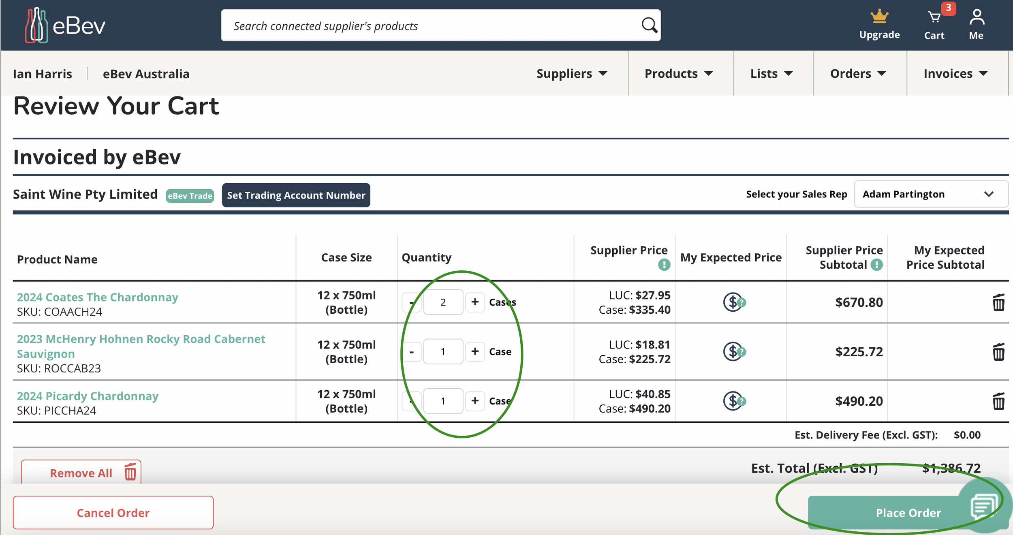Open the Invoices menu
This screenshot has width=1013, height=535.
point(955,74)
